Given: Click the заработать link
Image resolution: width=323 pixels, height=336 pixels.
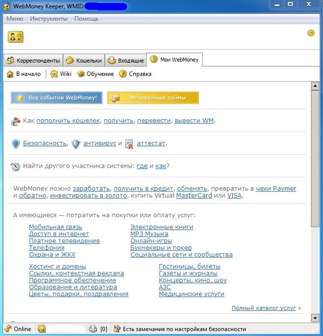Looking at the screenshot, I should click(91, 188).
